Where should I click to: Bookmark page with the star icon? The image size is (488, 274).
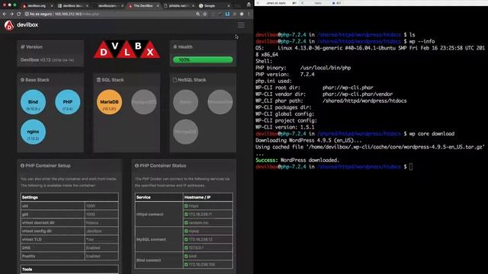point(205,14)
